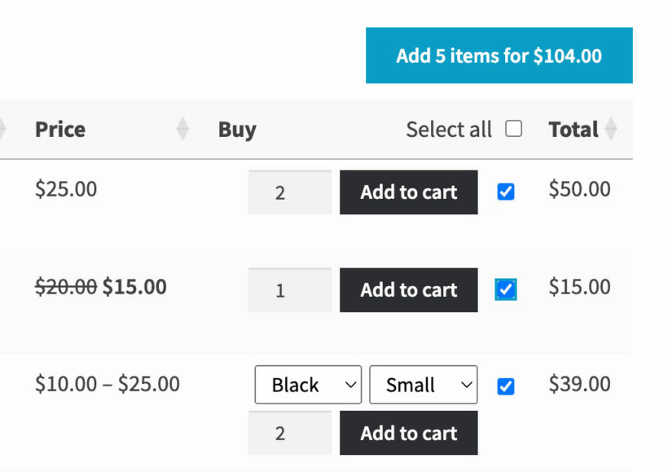Screen dimensions: 668x472
Task: Click the sort arrows beside Price
Action: click(x=183, y=129)
